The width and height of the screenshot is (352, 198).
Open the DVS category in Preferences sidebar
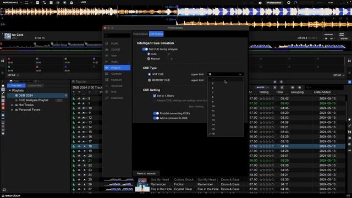point(117,92)
